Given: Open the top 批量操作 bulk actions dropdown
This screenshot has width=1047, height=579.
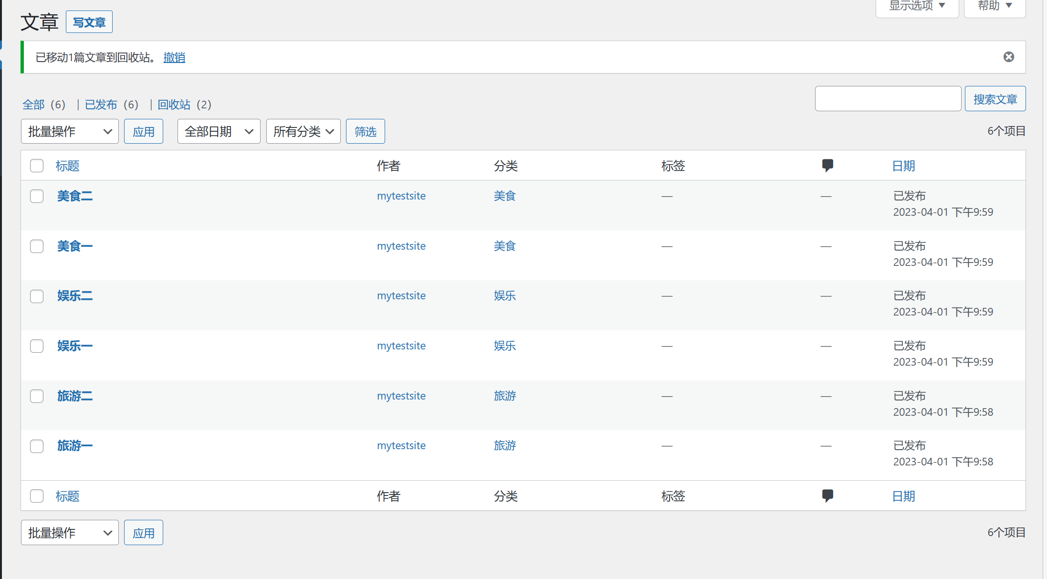Looking at the screenshot, I should (70, 131).
